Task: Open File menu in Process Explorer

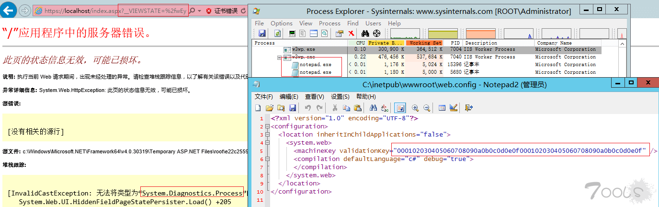Action: pyautogui.click(x=259, y=23)
